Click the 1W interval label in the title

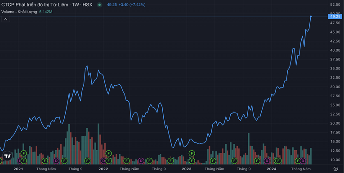click(x=75, y=4)
